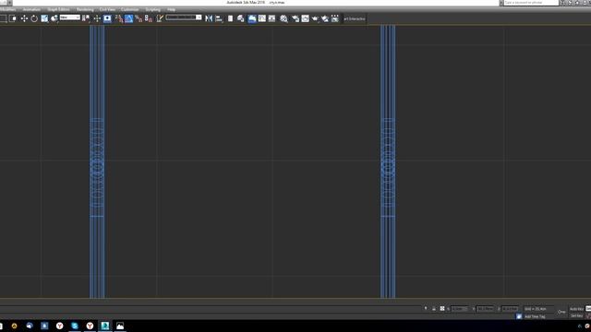This screenshot has width=591, height=332.
Task: Click the Render in Cloud icon
Action: tap(325, 18)
